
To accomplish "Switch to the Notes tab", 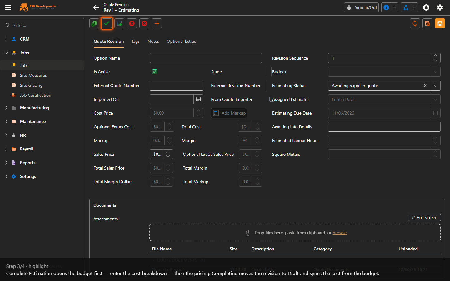I will point(153,41).
